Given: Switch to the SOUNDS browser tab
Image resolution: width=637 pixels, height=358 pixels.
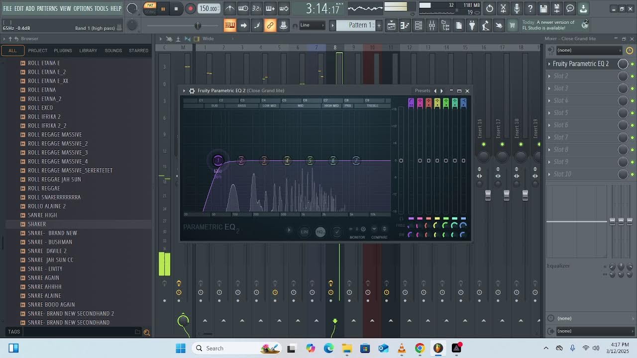Looking at the screenshot, I should (113, 50).
